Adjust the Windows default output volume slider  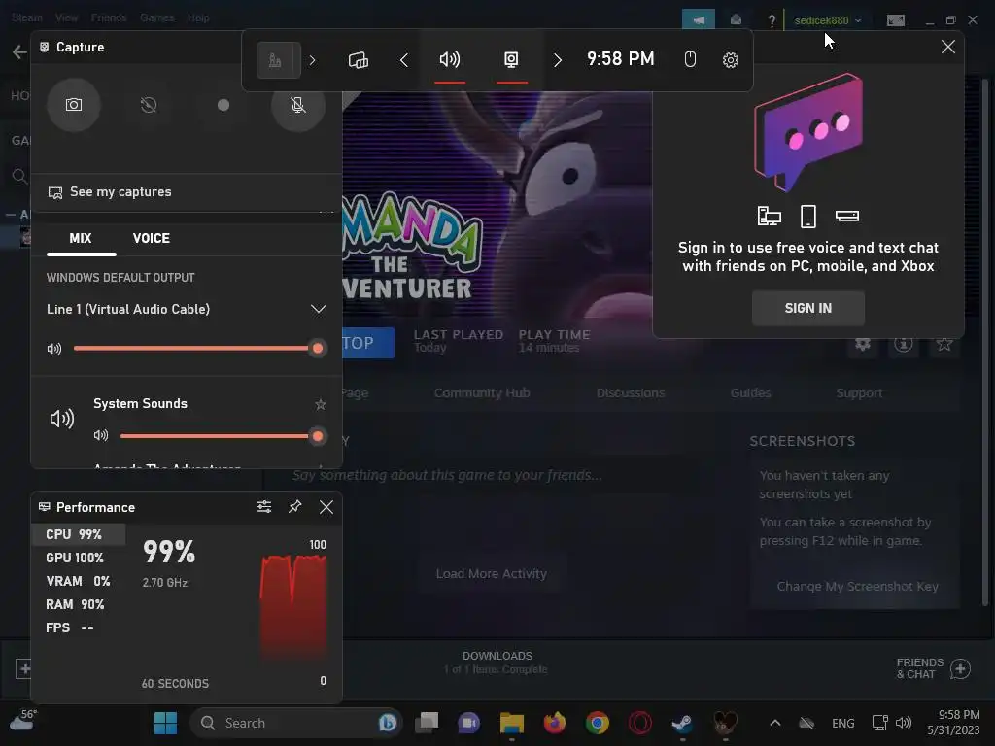[x=194, y=348]
